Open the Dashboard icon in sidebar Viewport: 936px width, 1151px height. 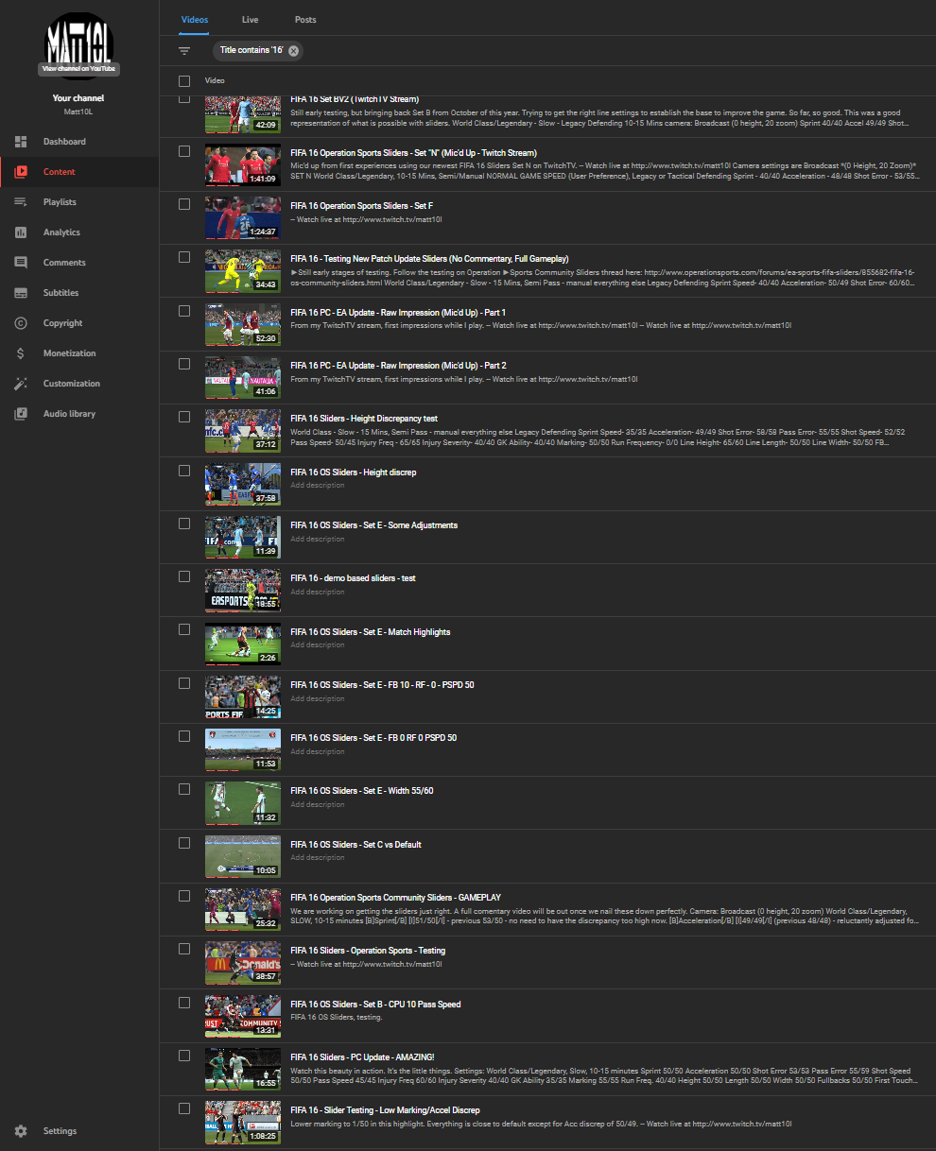(x=21, y=142)
